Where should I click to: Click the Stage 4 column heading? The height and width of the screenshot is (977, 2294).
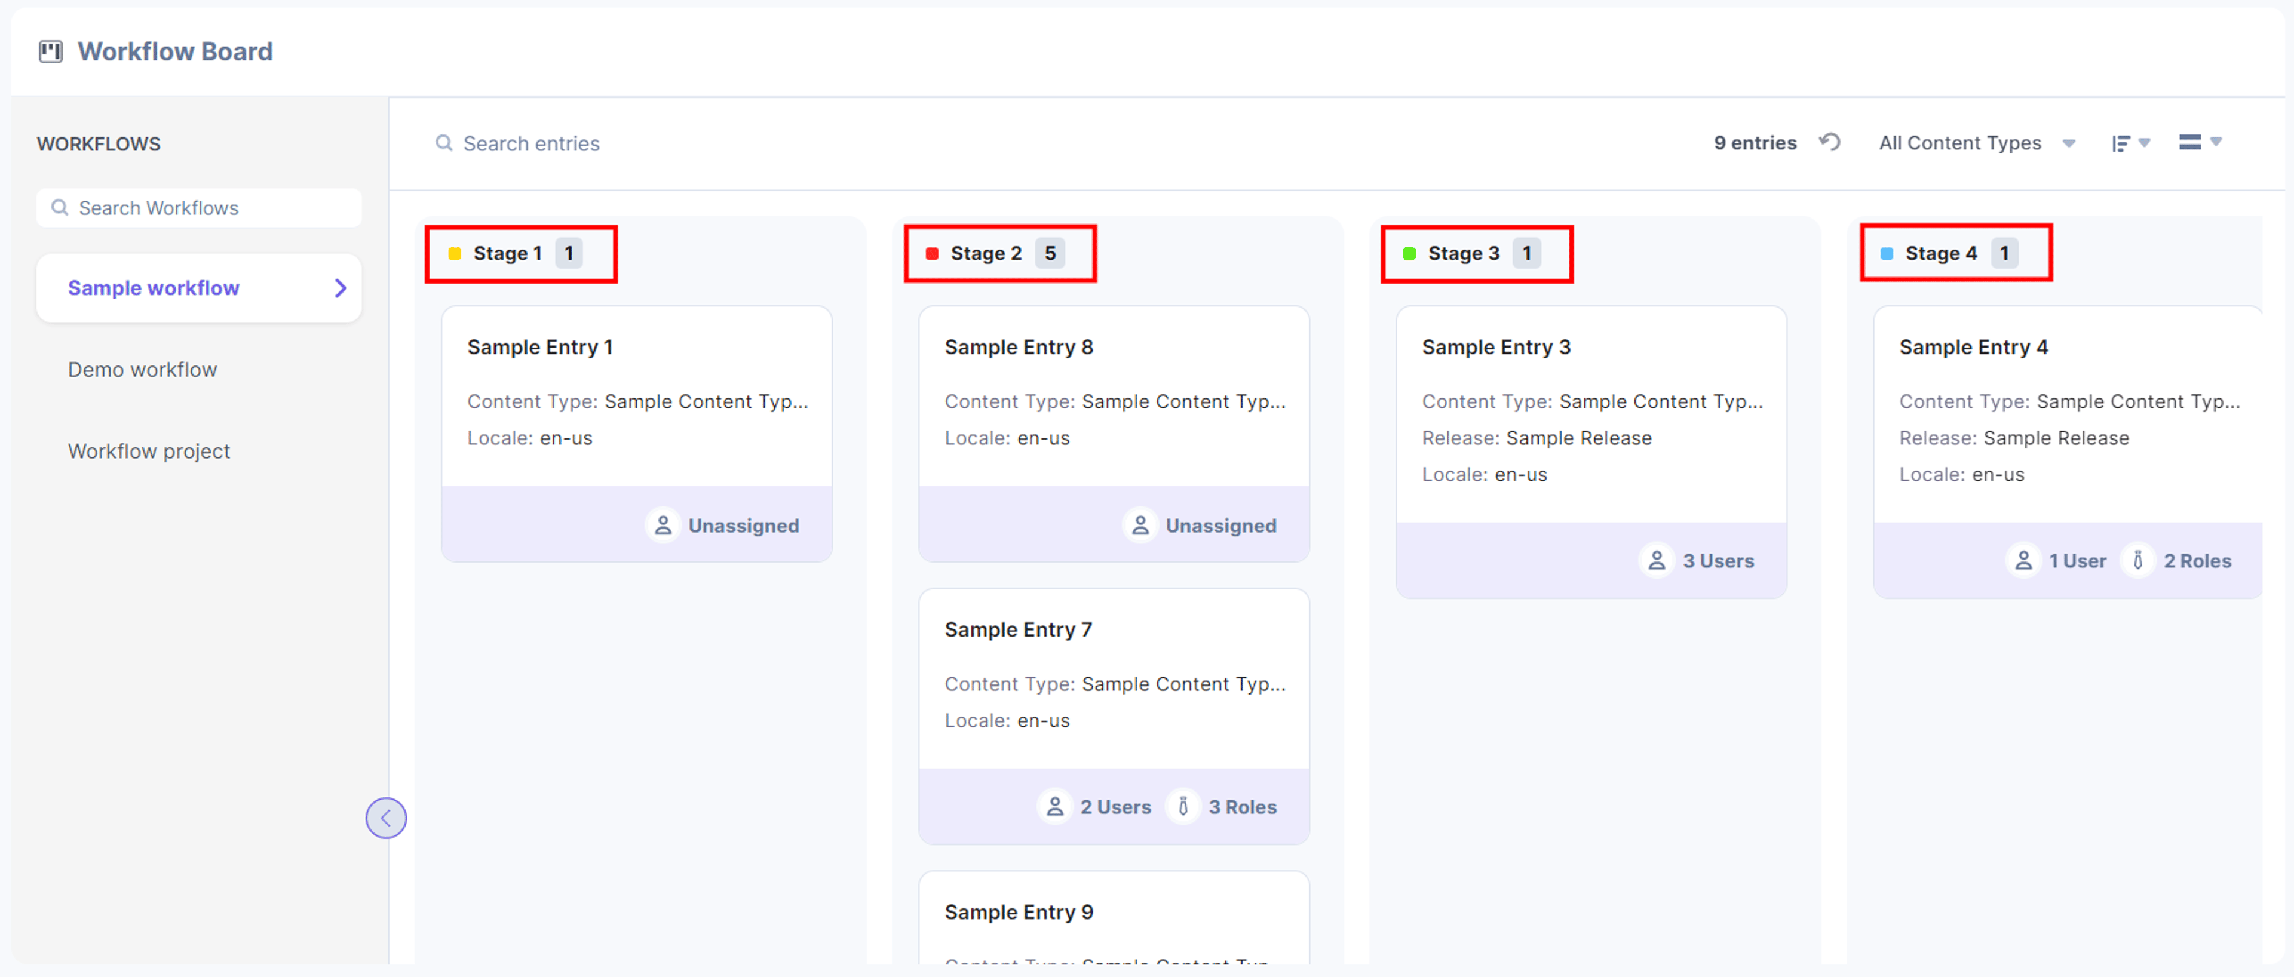1940,254
